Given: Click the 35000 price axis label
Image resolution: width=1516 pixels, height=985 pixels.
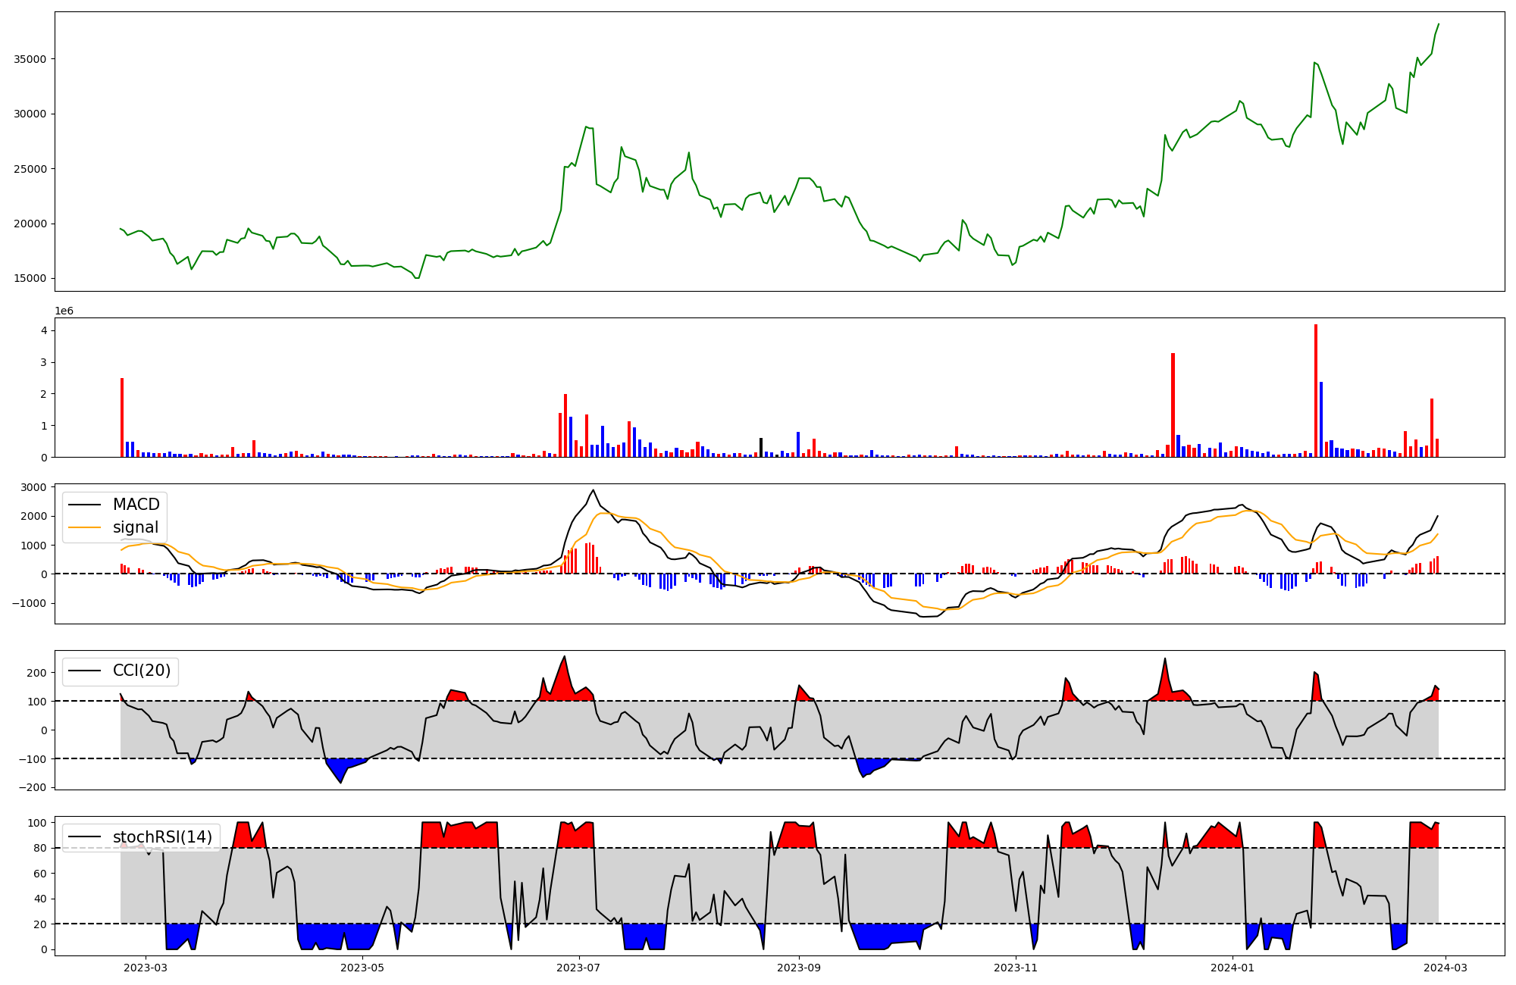Looking at the screenshot, I should 30,59.
